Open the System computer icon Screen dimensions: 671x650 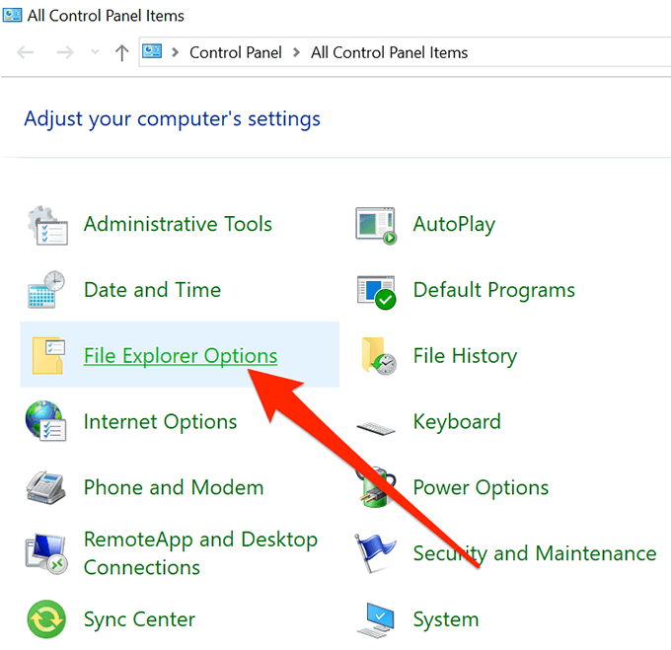[x=376, y=621]
